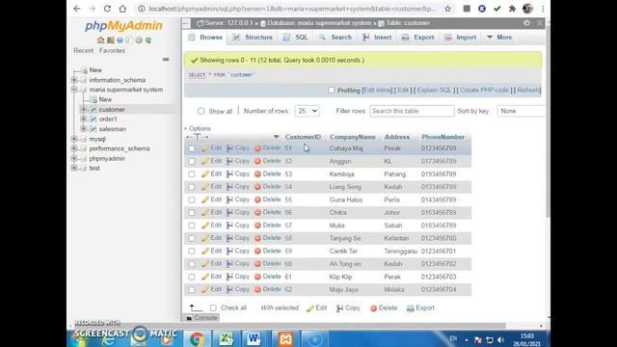Select checkbox for row 56 Chitra

coord(192,212)
